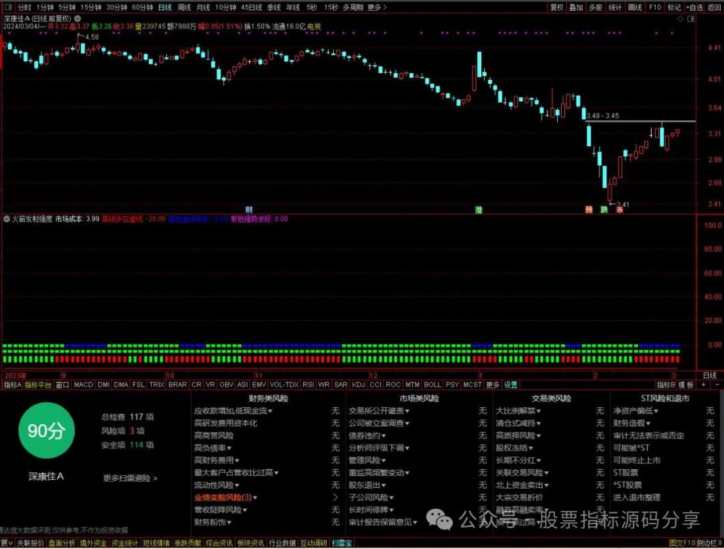This screenshot has height=549, width=724.
Task: Click the green 跌 marker on the chart
Action: click(x=604, y=210)
